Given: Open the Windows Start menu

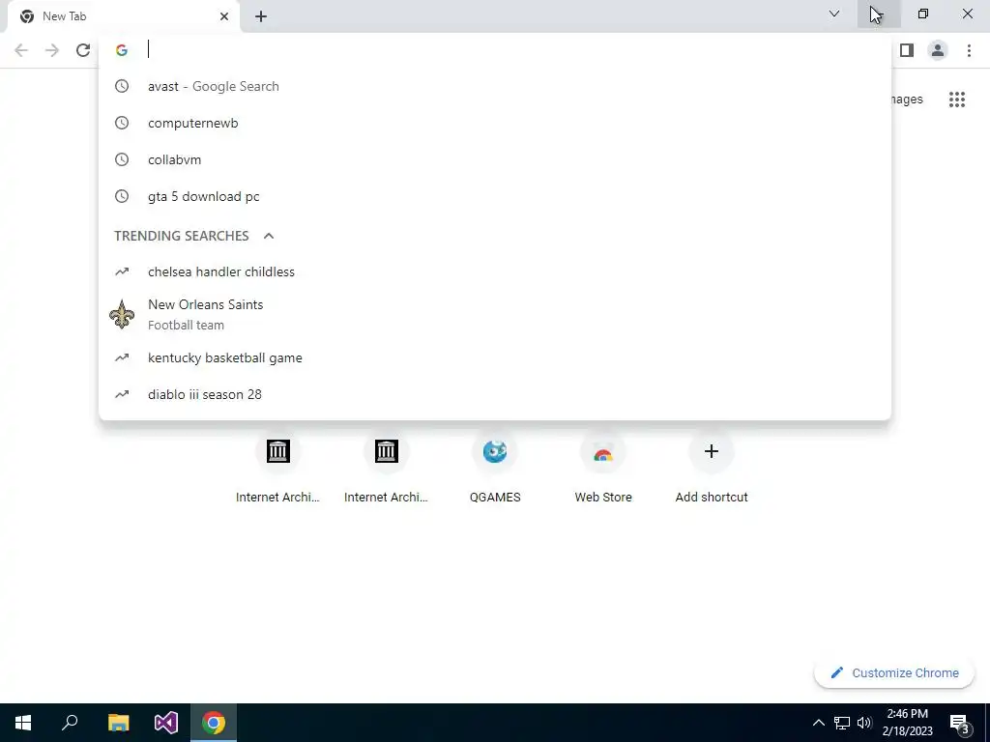Looking at the screenshot, I should tap(23, 723).
